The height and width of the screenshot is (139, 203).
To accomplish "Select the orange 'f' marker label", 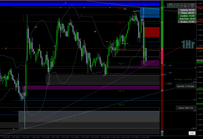I will [x=6, y=48].
